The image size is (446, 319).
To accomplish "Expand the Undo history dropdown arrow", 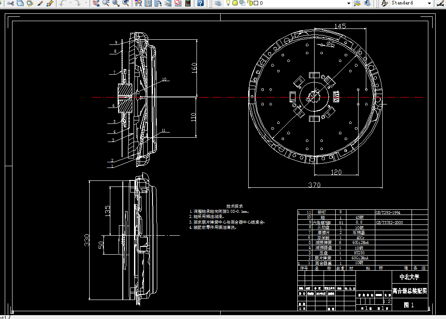I will 71,3.
